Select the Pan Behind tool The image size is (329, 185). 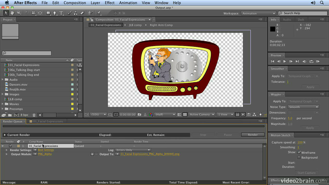(40, 13)
